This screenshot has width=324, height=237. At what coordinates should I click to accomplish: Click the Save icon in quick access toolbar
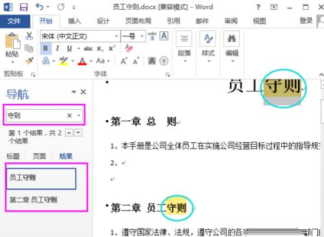tap(23, 7)
